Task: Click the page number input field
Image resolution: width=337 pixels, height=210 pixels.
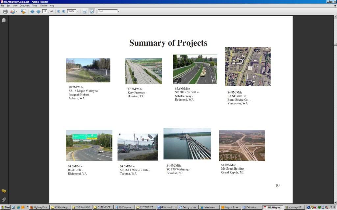Action: [44, 11]
